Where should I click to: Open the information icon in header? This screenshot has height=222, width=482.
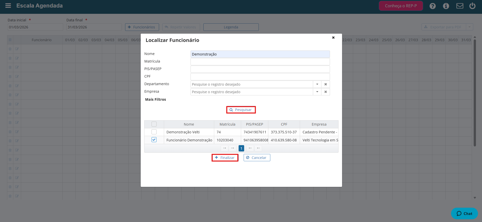coord(446,6)
